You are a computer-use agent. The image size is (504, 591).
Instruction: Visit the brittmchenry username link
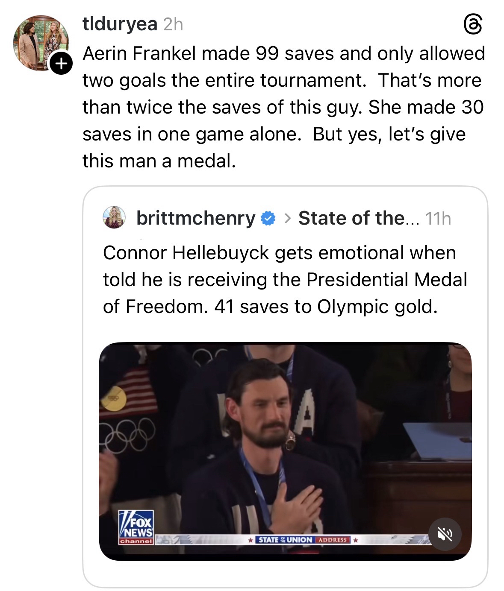195,218
